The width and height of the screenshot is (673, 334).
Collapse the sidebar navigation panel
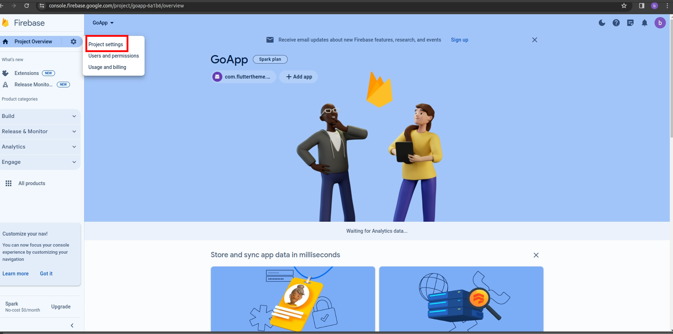(72, 325)
